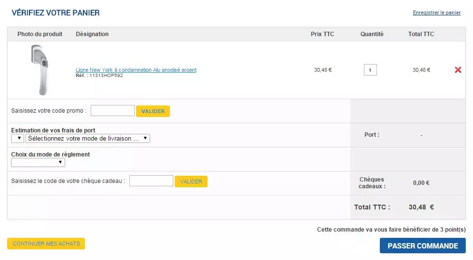Remove the item with the red X icon

(458, 70)
